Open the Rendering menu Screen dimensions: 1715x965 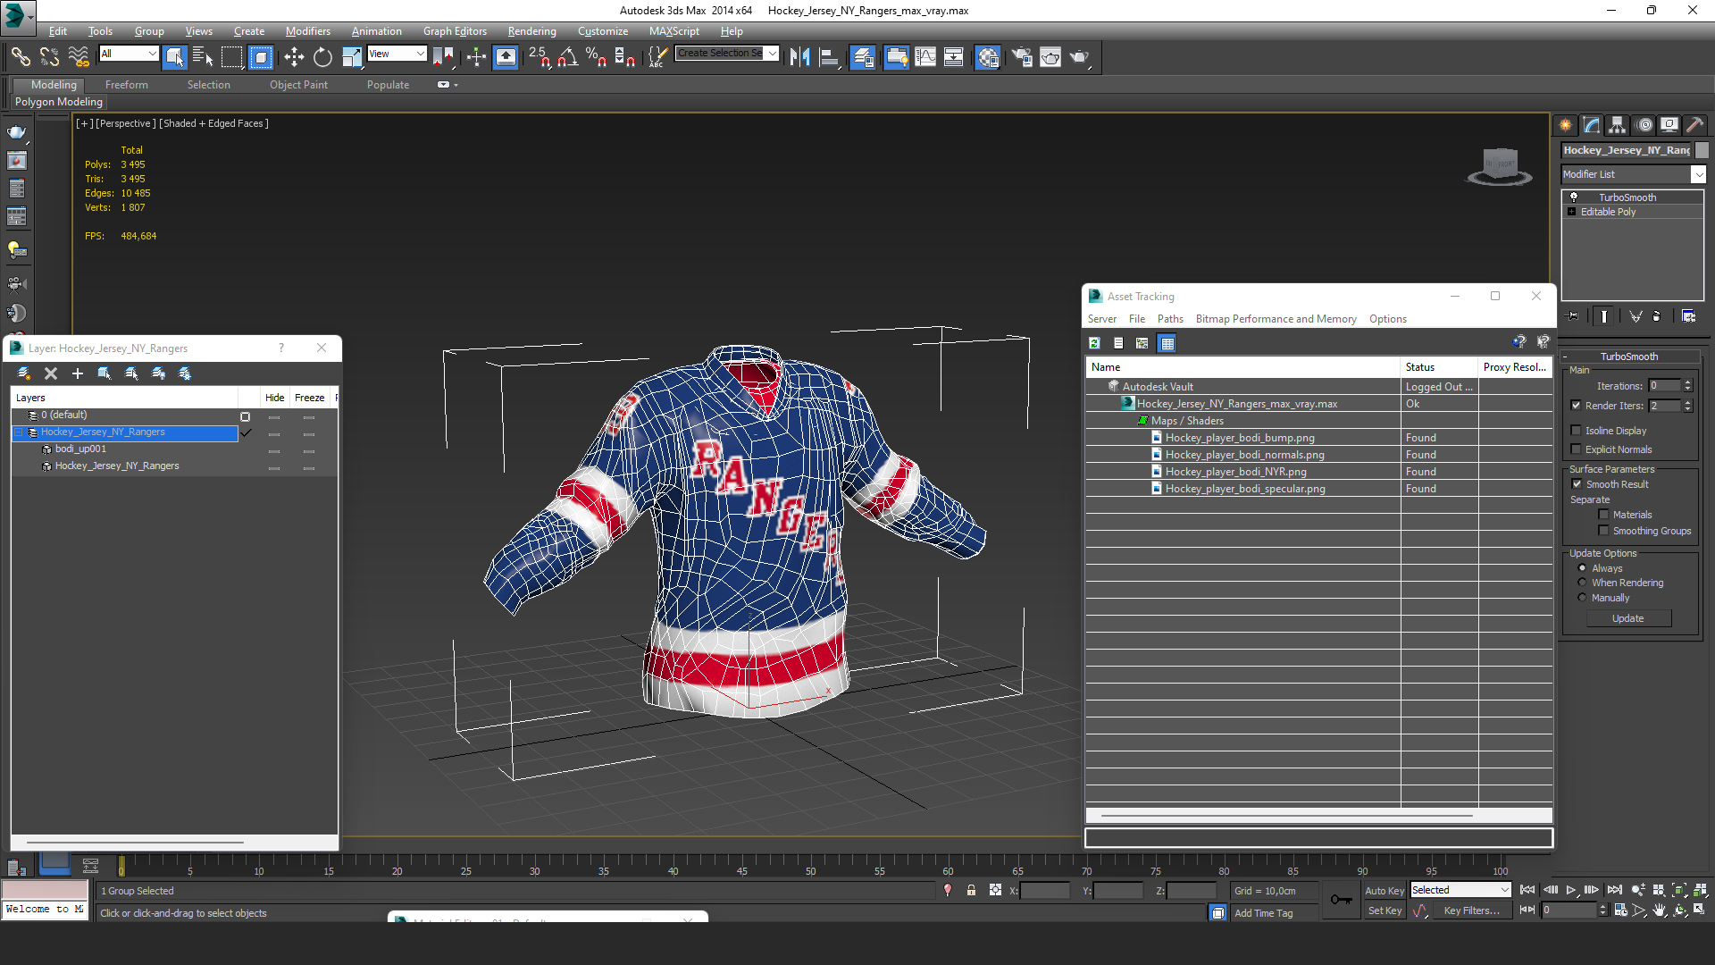[x=531, y=31]
